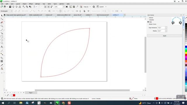Toggle the Show Rulers button
The height and width of the screenshot is (105, 187).
[71, 7]
